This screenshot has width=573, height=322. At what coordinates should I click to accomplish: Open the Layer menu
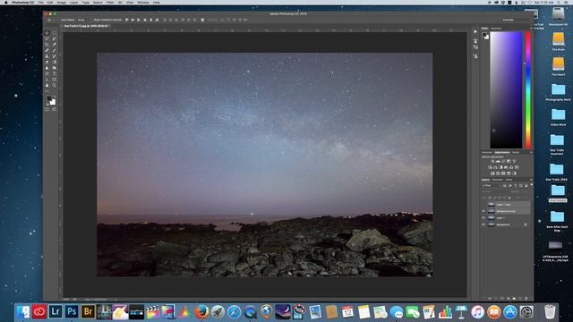[x=73, y=2]
